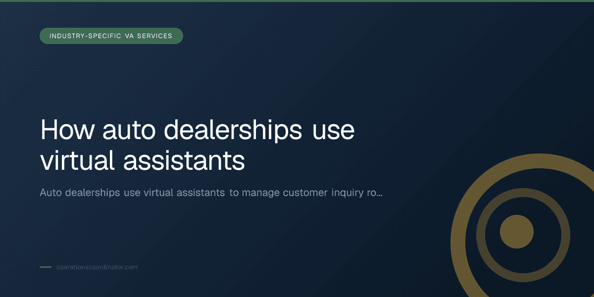Click the subtitle starting 'Auto dealerships use virtual assistants to manage'

(x=211, y=193)
